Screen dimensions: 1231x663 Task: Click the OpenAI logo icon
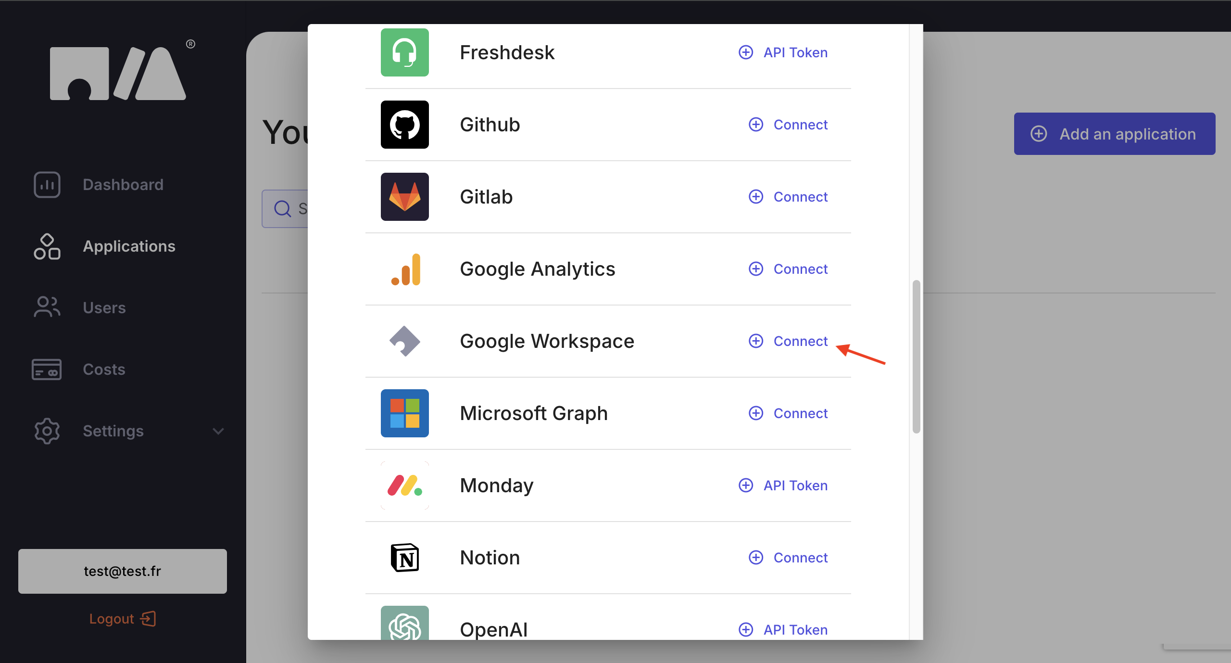(404, 625)
